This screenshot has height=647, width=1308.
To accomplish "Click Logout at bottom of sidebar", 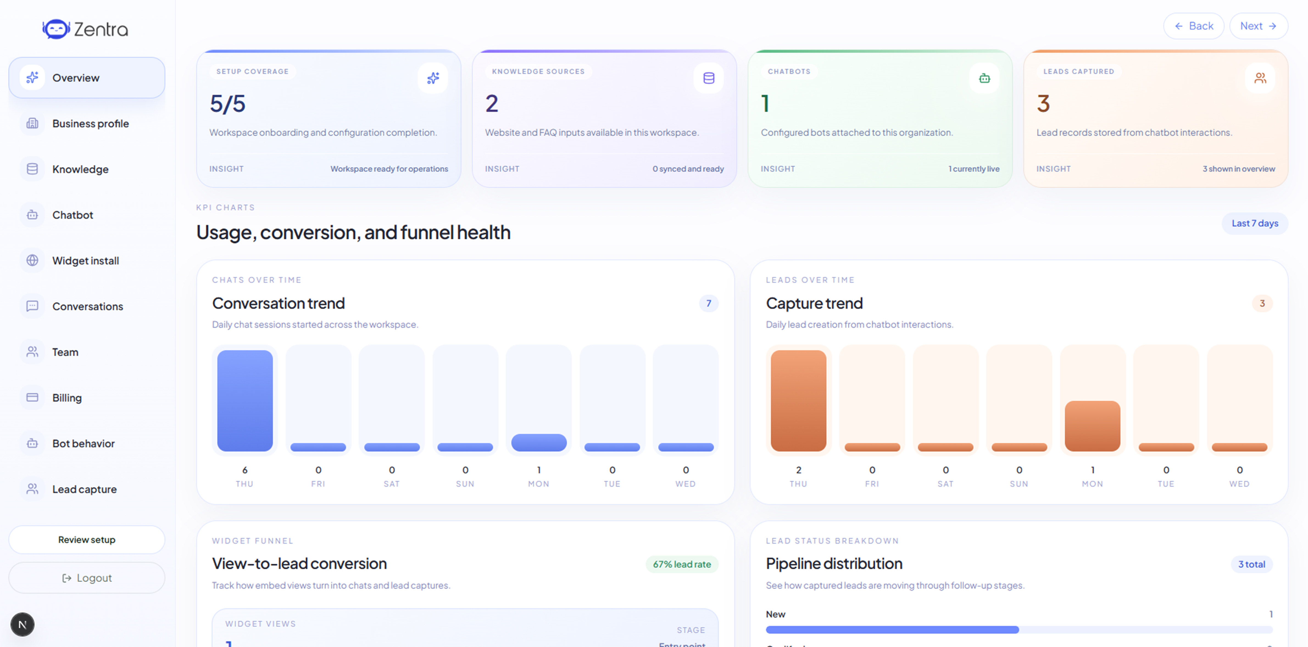I will 86,578.
